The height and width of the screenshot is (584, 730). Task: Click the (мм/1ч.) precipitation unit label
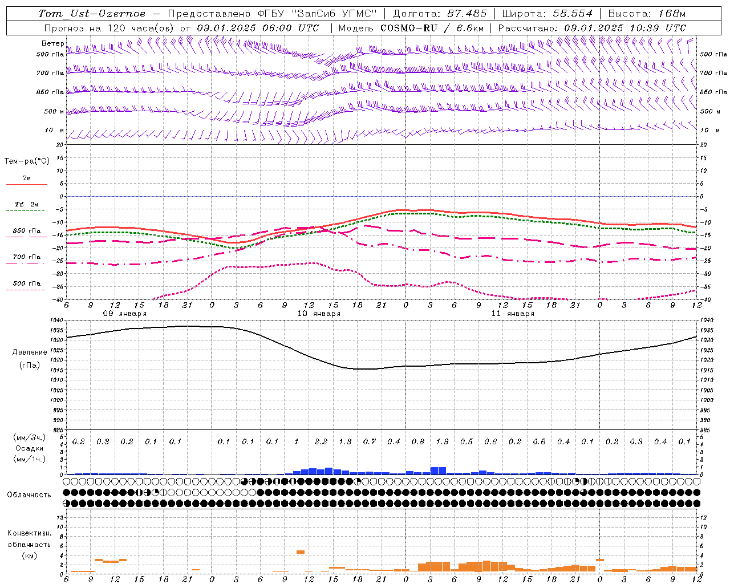click(30, 459)
